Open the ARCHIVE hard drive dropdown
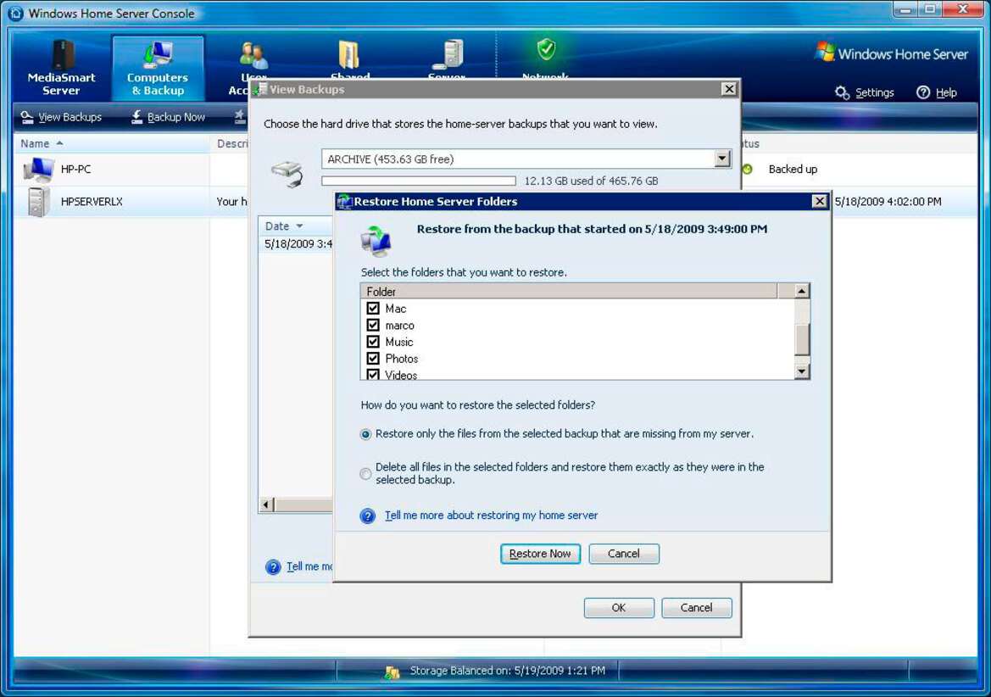 [722, 159]
